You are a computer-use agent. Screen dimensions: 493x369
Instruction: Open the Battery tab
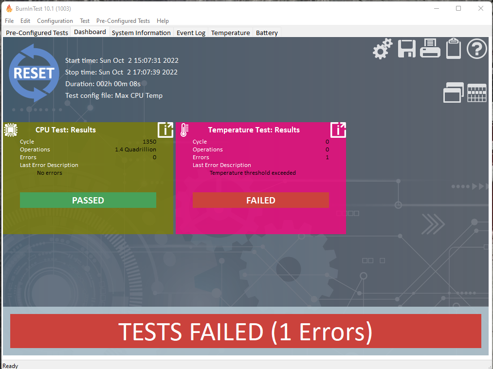click(267, 33)
